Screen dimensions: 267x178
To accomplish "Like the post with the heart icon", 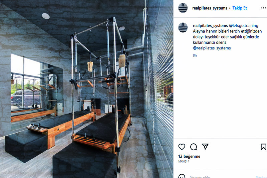I will [182, 147].
